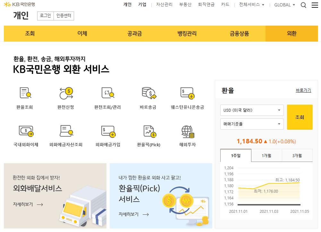Click the 자산관리 top navigation link
The height and width of the screenshot is (232, 321).
pyautogui.click(x=164, y=4)
